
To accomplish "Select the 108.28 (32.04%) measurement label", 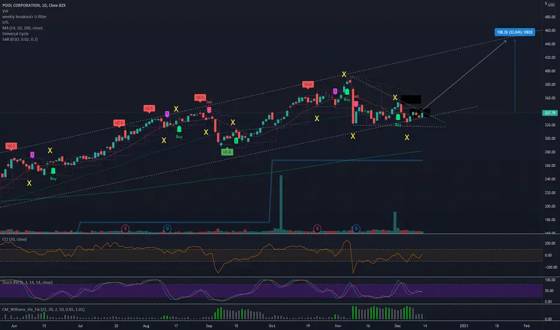I will pyautogui.click(x=515, y=32).
